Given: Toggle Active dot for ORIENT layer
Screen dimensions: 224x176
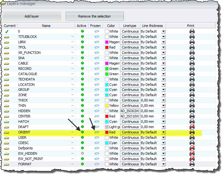Looking at the screenshot, I should point(82,132).
